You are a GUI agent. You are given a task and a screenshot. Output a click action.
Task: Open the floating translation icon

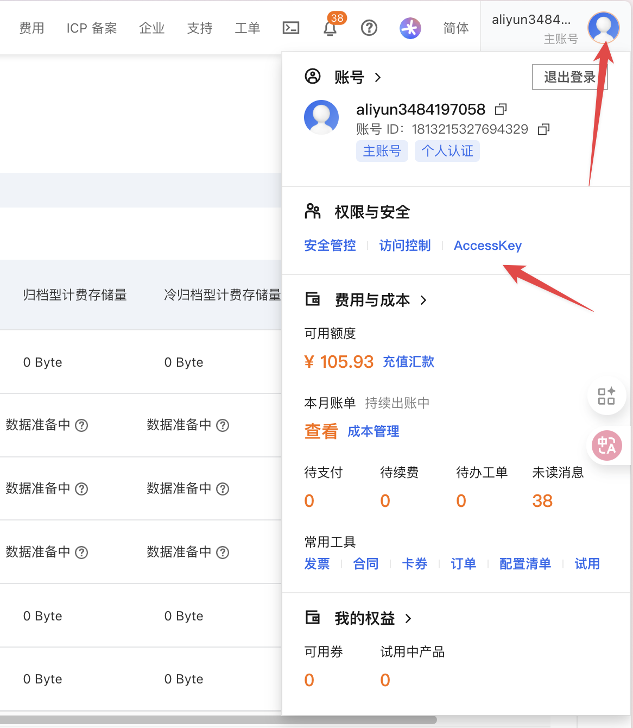pyautogui.click(x=607, y=445)
